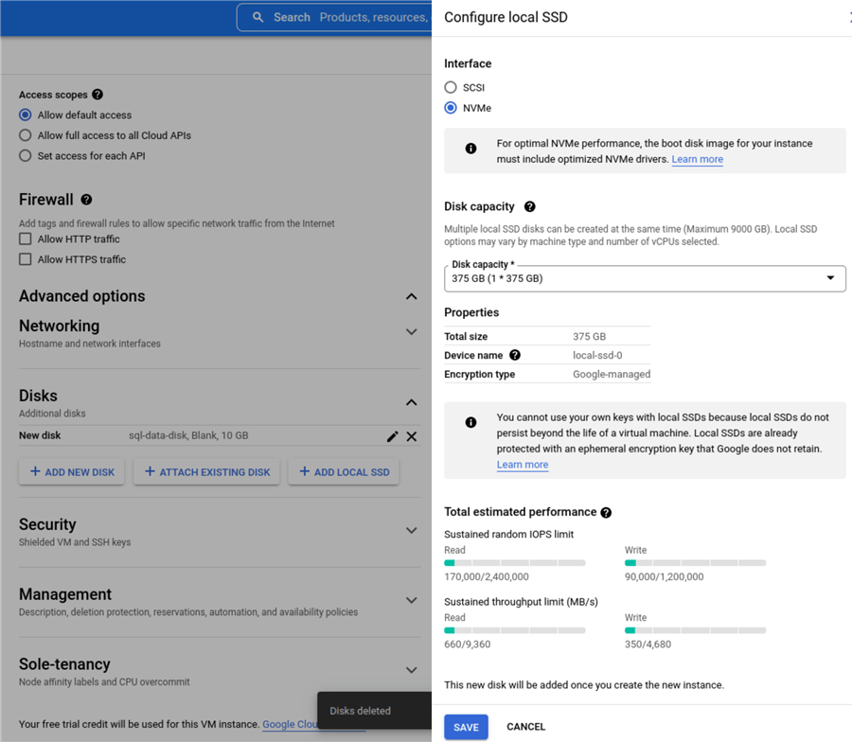Open the Google Cloud free trial link
This screenshot has height=742, width=852.
[x=290, y=724]
